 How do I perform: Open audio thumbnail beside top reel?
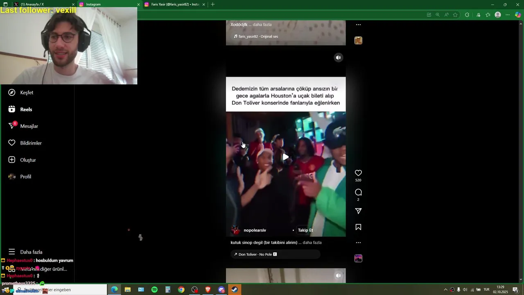click(x=358, y=41)
